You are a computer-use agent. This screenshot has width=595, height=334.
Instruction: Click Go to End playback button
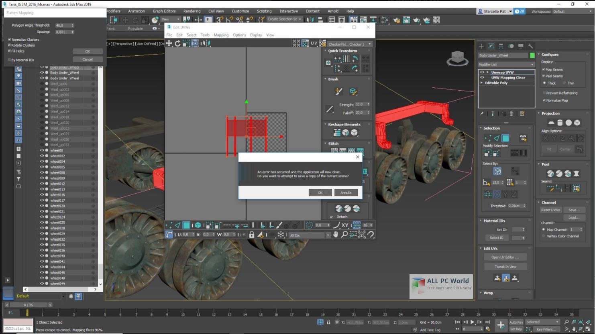487,322
